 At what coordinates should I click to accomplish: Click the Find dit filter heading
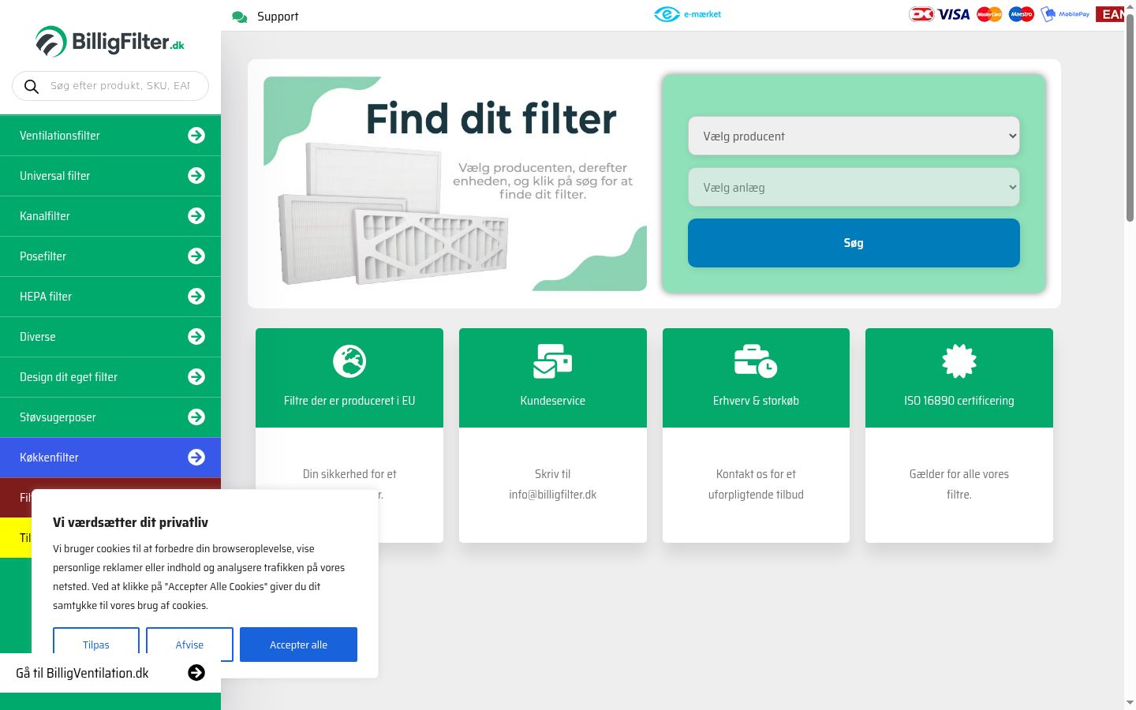point(491,119)
